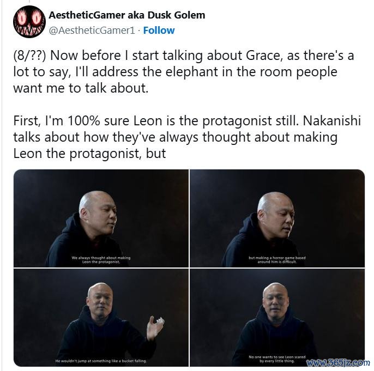Click the subtitle mentioning a bucket falling
The height and width of the screenshot is (371, 374).
point(101,361)
